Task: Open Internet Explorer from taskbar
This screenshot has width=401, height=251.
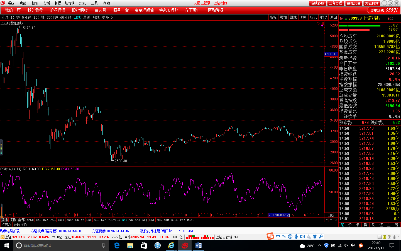Action: [x=171, y=245]
